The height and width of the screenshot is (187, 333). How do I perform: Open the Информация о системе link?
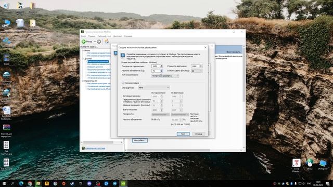point(95,149)
